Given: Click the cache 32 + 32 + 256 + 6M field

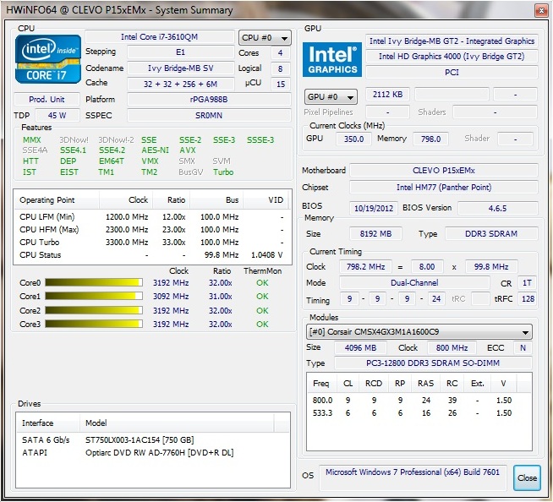Looking at the screenshot, I should (x=181, y=84).
